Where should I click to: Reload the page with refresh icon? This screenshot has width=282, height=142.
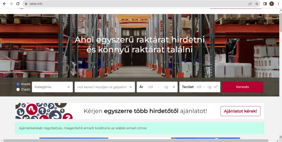(x=18, y=4)
